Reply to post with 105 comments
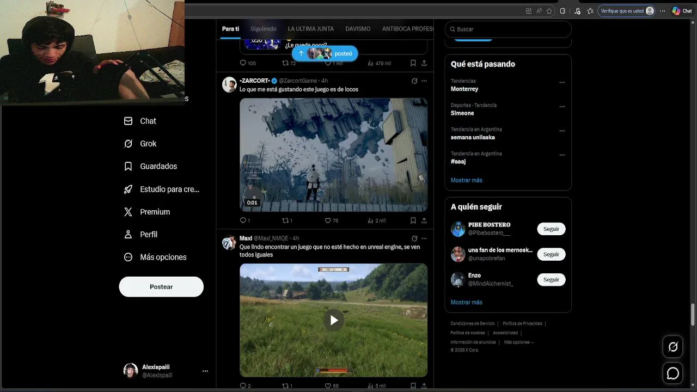697x392 pixels. 248,63
